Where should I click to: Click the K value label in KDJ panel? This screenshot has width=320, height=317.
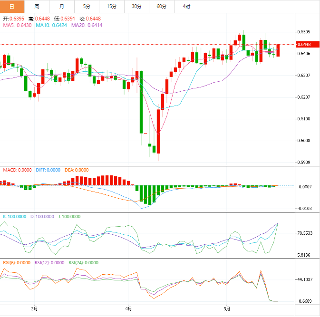pyautogui.click(x=14, y=216)
